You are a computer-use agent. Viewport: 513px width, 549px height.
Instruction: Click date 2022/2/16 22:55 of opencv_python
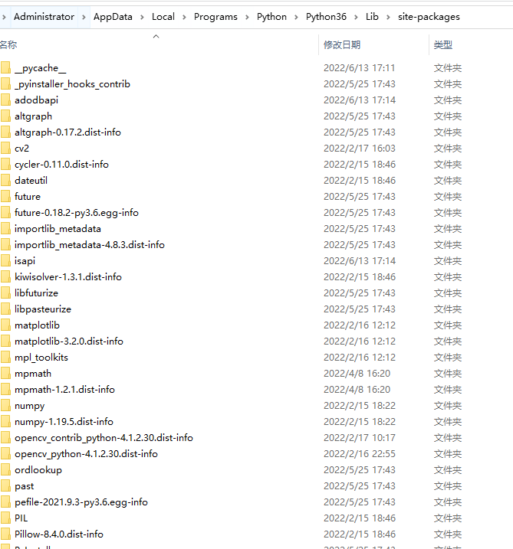[x=360, y=454]
